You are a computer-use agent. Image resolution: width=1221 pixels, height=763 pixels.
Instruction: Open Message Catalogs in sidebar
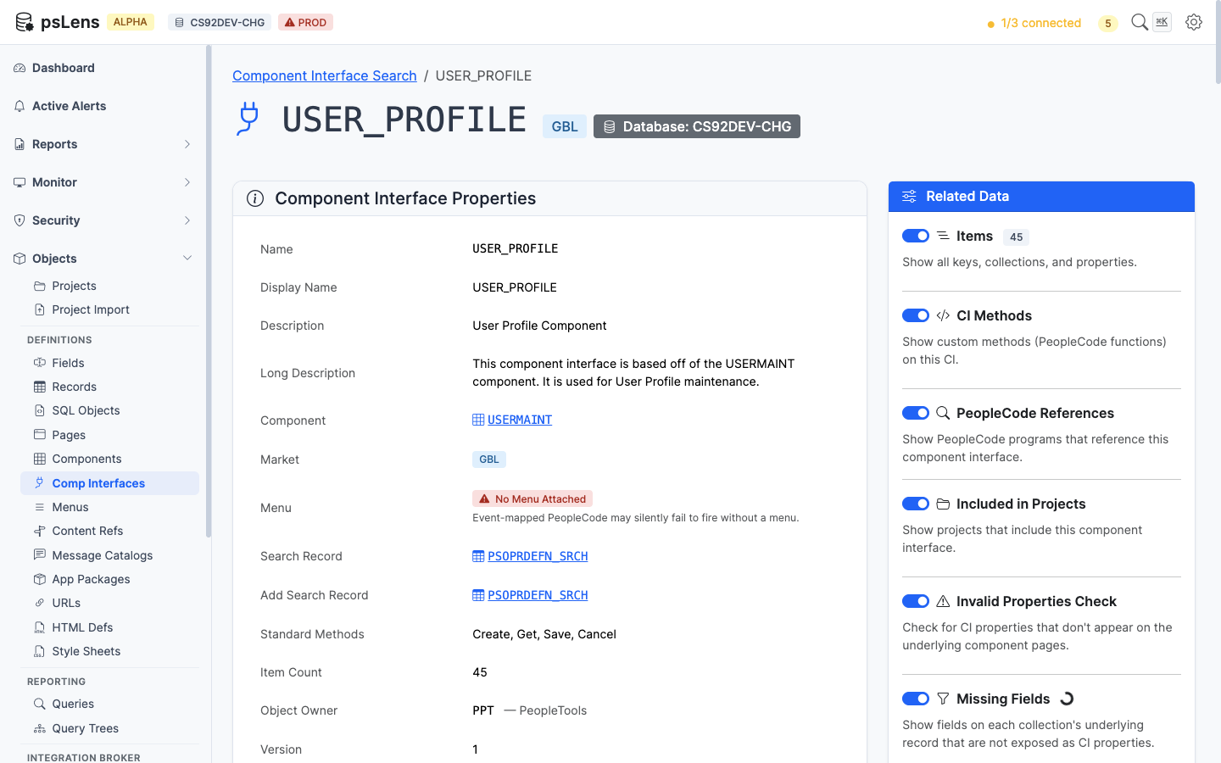pos(109,555)
